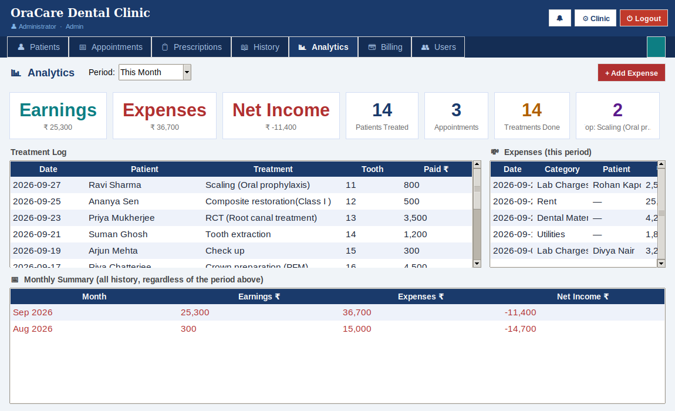
Task: Go to the Prescriptions tab
Action: (x=191, y=47)
